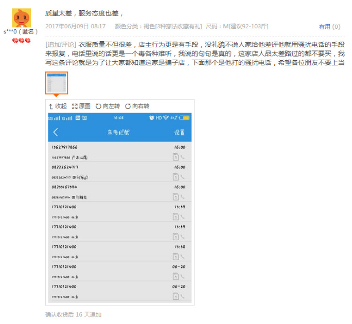Click the 颜色分类 褐色 attribute text
Image resolution: width=352 pixels, height=324 pixels.
pos(159,26)
